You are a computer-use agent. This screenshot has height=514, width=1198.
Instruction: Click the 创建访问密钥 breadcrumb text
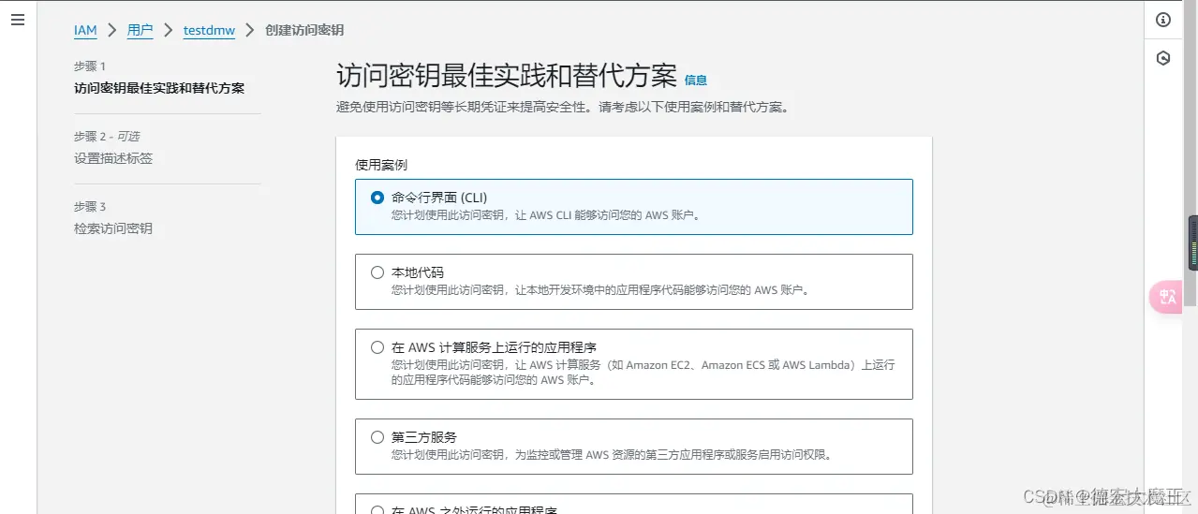click(304, 30)
